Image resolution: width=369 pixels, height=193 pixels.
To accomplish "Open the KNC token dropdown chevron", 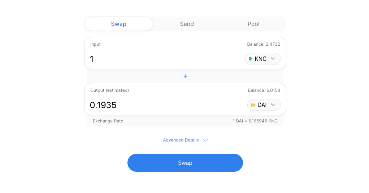I will [x=273, y=59].
